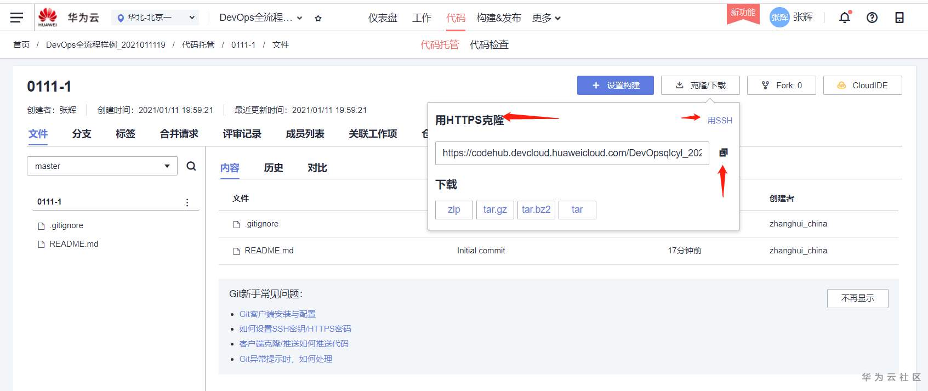Click Initial commit message of README.md
This screenshot has width=928, height=391.
point(481,251)
